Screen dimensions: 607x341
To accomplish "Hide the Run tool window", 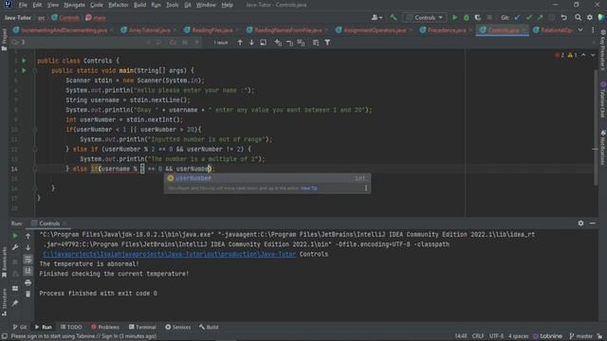I will [x=592, y=224].
